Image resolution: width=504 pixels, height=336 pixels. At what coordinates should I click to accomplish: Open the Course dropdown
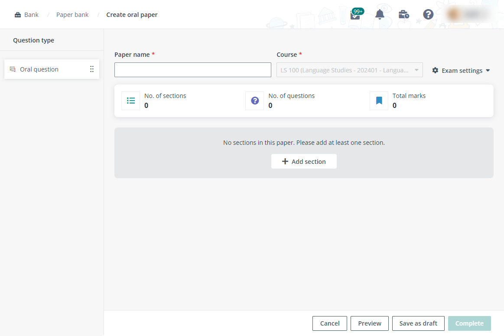pos(349,70)
